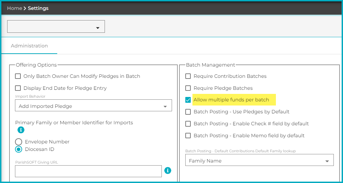Select the Envelope Number radio button
343x183 pixels.
coord(19,142)
